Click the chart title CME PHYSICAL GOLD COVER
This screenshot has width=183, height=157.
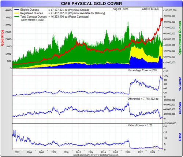pos(91,3)
